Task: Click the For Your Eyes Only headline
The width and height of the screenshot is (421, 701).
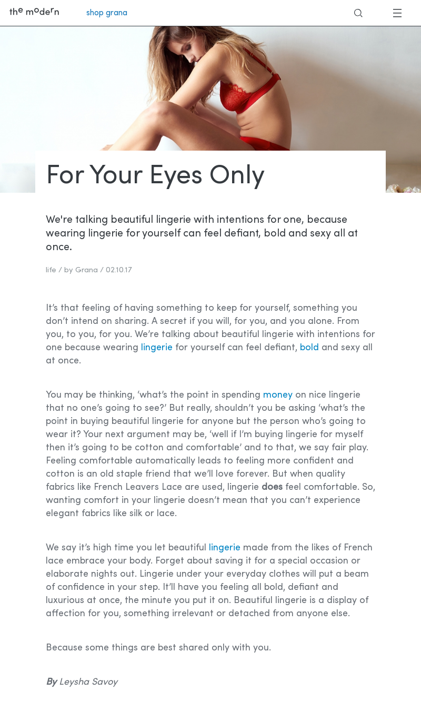Action: (155, 175)
